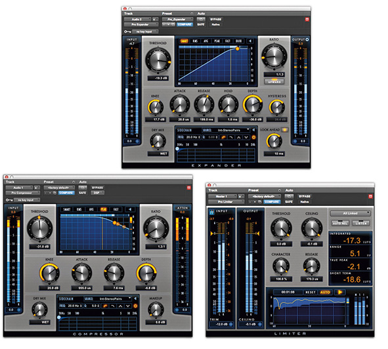This screenshot has width=388, height=349.
Task: Click the red target button in Compressor header
Action: point(189,188)
